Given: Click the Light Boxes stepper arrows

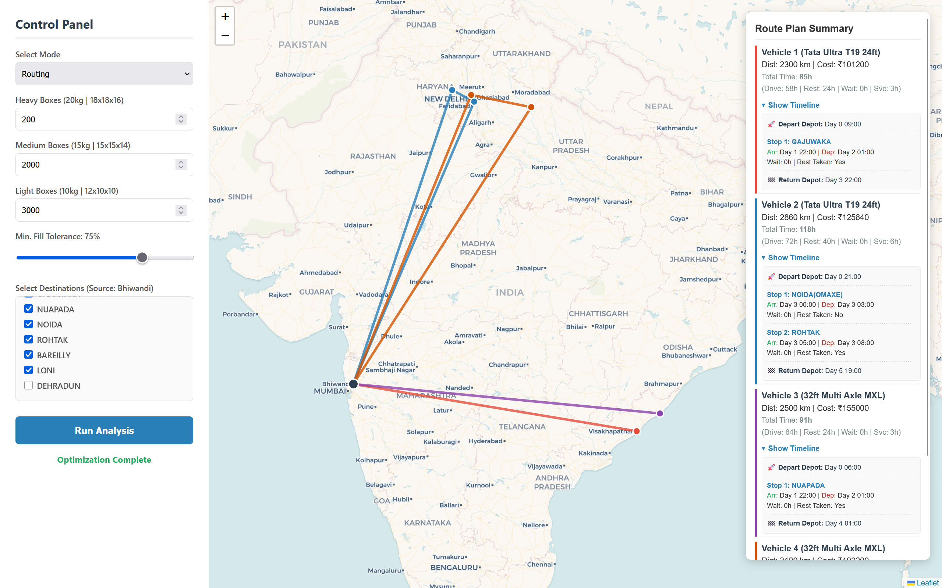Looking at the screenshot, I should pyautogui.click(x=181, y=210).
